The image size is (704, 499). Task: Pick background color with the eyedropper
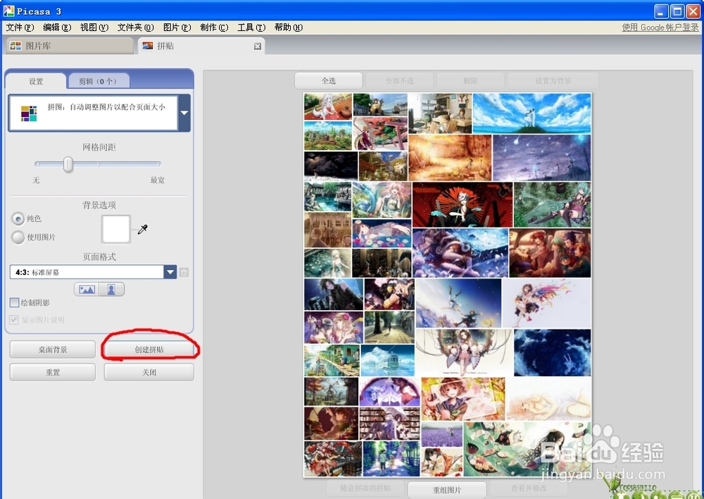[143, 230]
